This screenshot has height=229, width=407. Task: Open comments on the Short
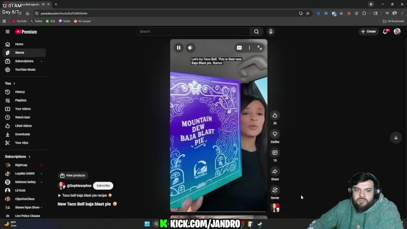(275, 153)
